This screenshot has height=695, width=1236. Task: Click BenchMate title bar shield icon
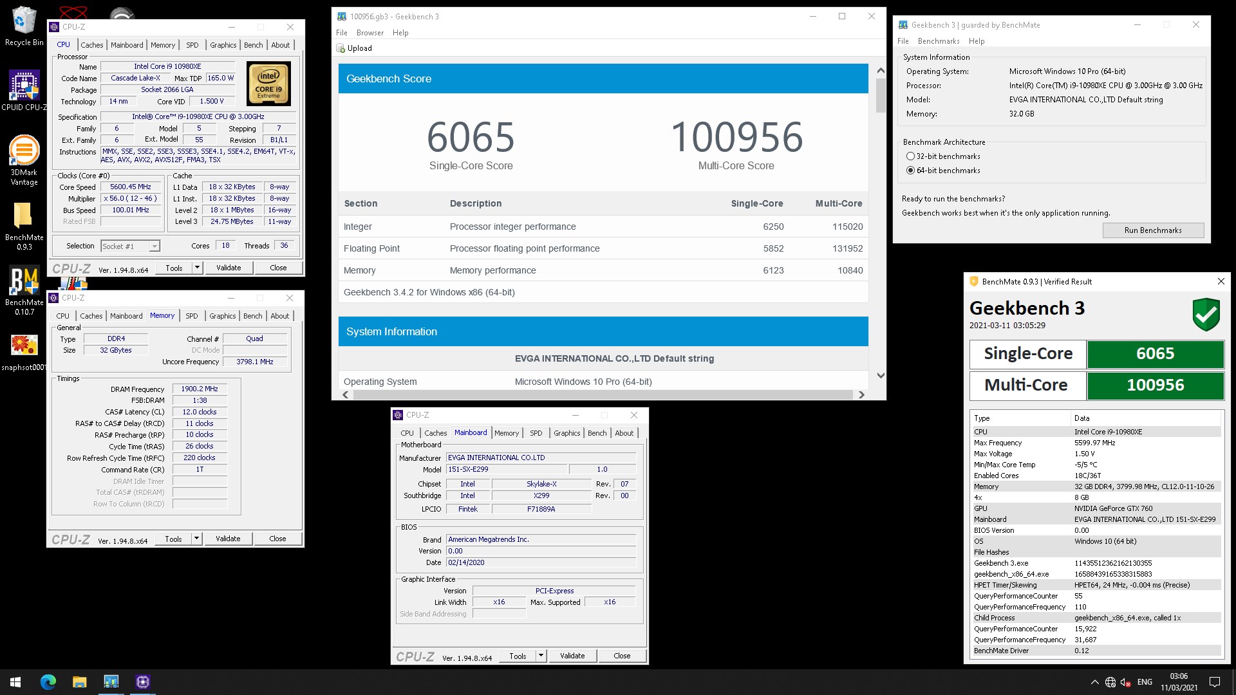[x=974, y=281]
